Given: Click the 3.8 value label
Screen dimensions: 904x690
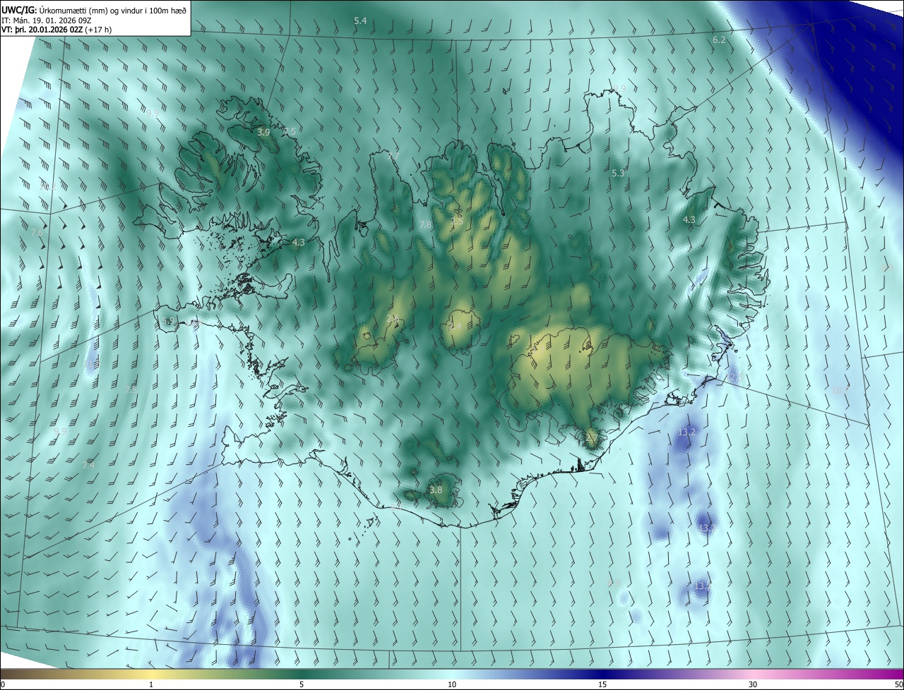Looking at the screenshot, I should 436,490.
